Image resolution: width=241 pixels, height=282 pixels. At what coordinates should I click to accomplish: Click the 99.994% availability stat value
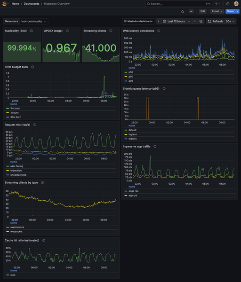pos(22,48)
